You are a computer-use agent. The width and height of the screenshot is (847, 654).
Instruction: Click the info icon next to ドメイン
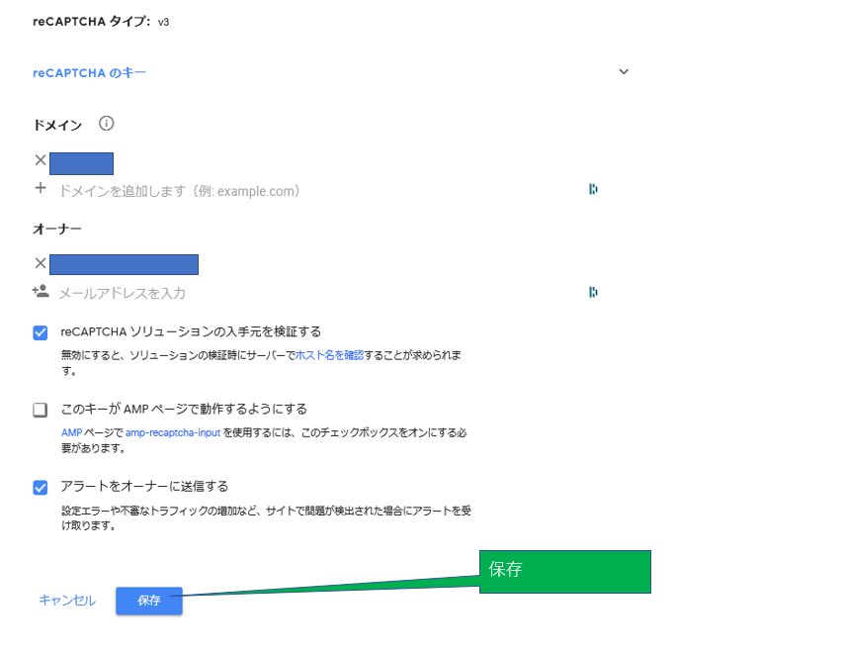click(x=106, y=124)
